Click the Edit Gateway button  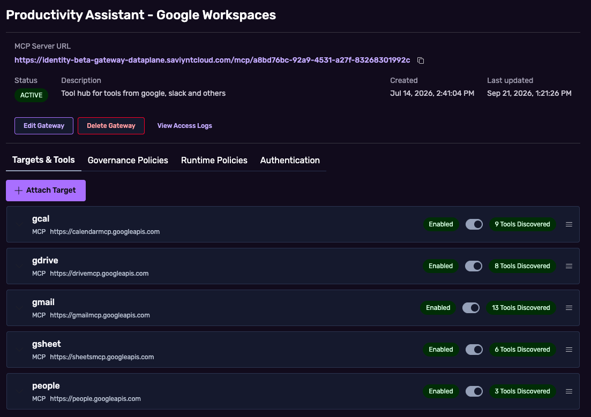tap(44, 126)
